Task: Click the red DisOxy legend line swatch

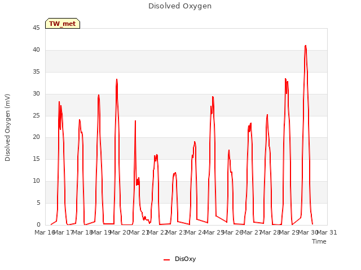Action: [x=166, y=260]
